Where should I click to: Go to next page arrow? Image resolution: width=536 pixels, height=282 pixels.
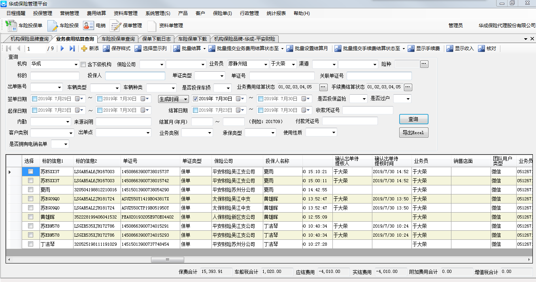tap(62, 49)
